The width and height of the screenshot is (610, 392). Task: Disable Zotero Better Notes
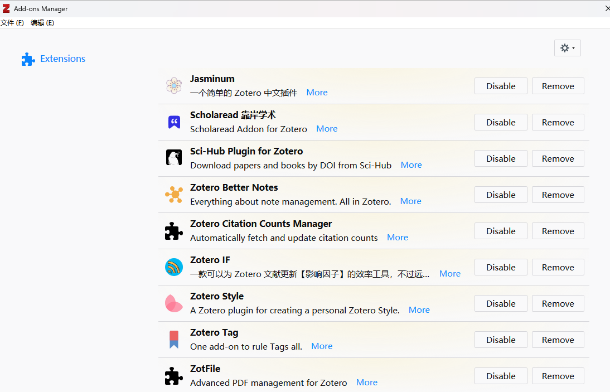pos(501,195)
